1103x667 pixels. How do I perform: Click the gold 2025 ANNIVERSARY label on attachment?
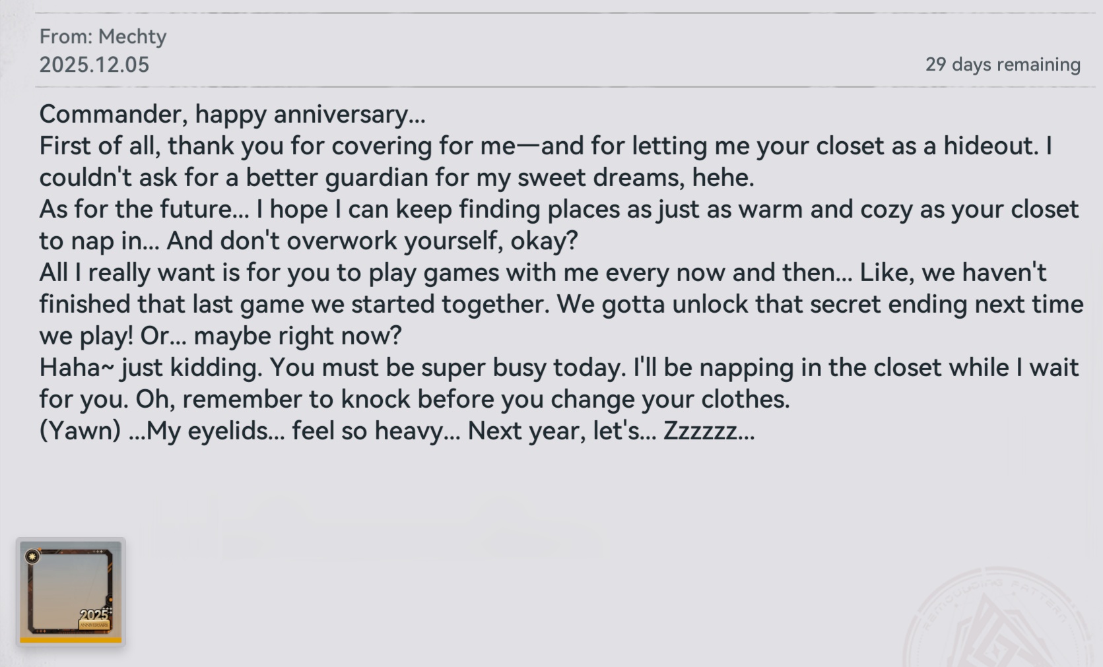click(x=94, y=619)
